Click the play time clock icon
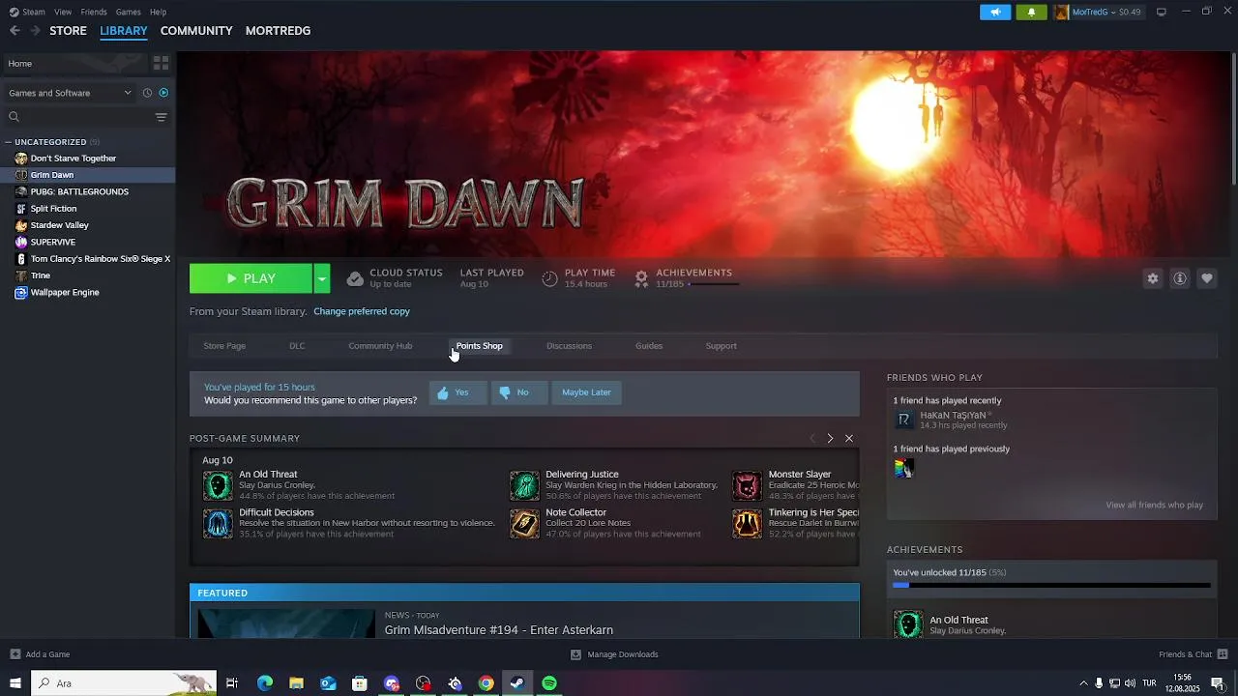1238x696 pixels. [x=549, y=278]
